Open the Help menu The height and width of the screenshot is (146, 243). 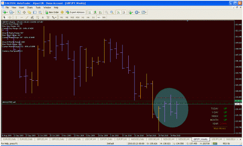(x=56, y=7)
